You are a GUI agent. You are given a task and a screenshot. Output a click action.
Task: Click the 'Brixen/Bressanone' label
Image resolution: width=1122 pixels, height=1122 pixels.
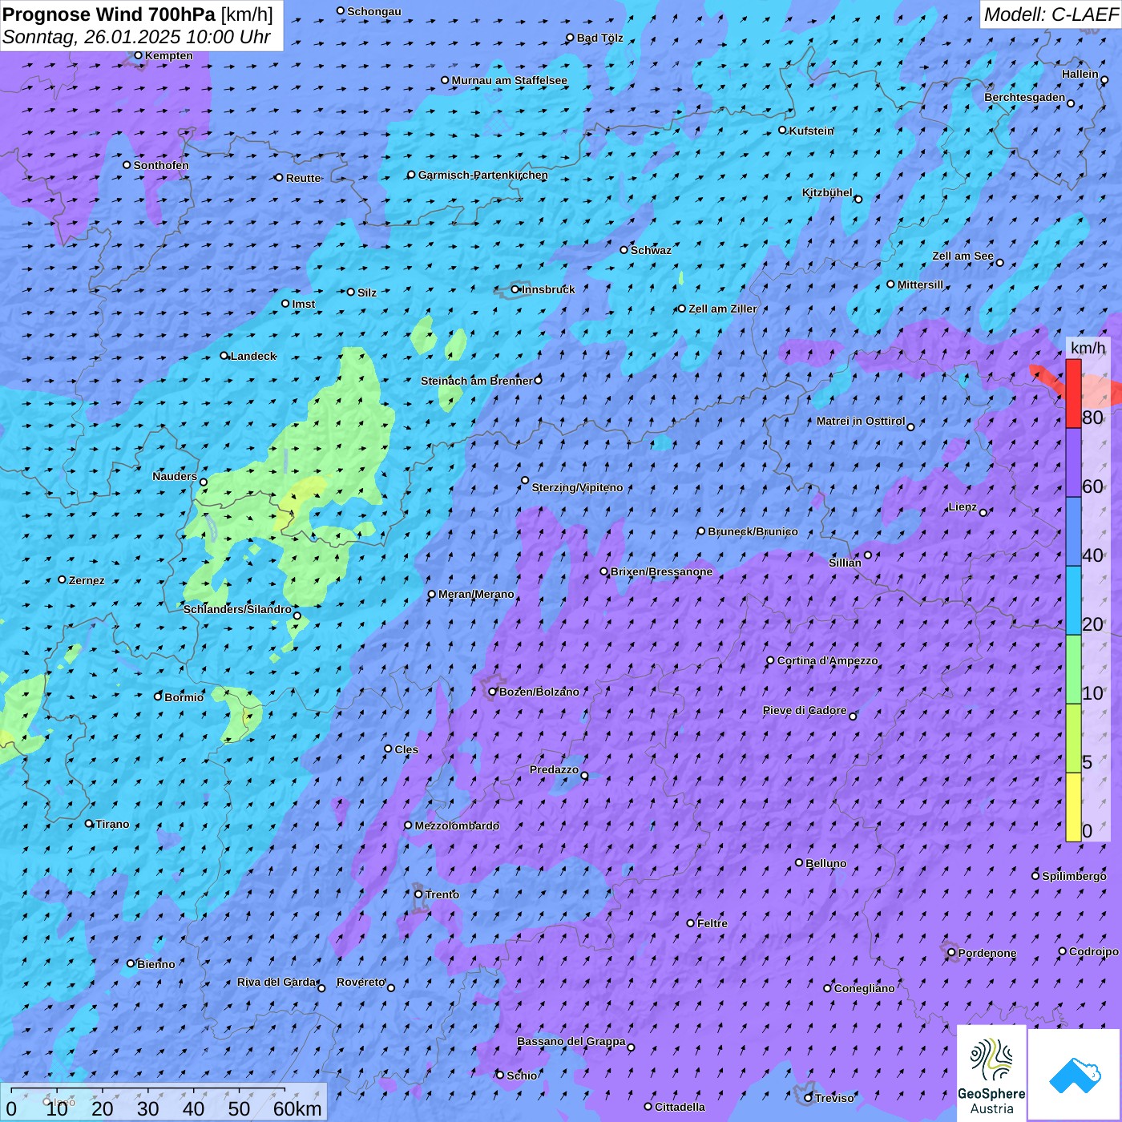pos(661,571)
